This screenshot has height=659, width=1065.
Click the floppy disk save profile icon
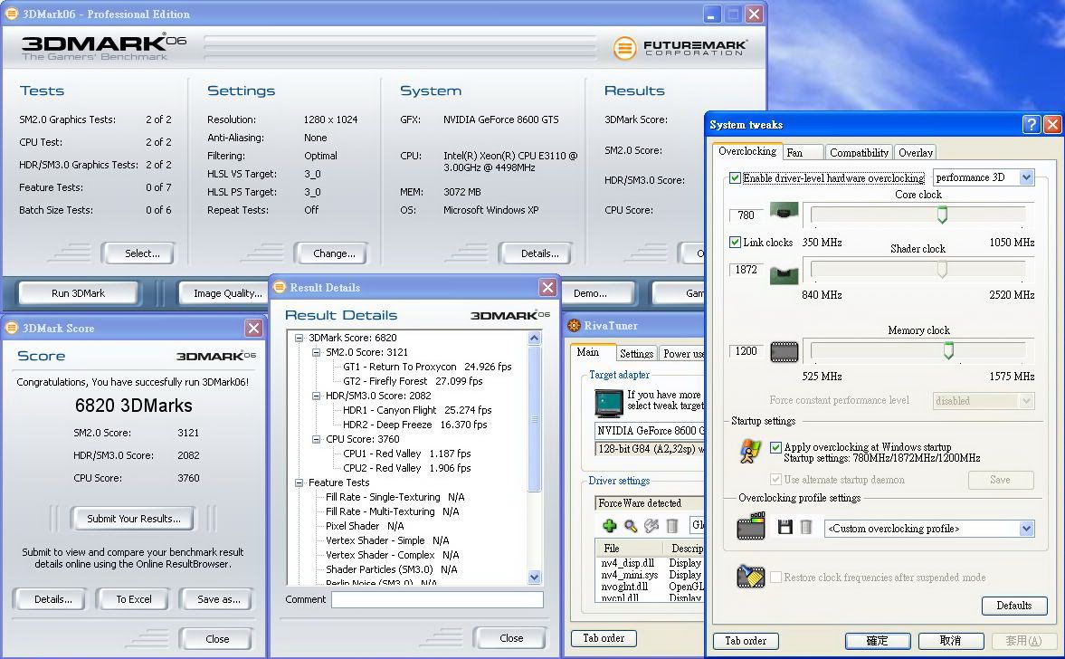pos(785,528)
